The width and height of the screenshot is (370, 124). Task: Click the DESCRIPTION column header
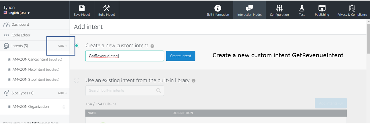click(x=183, y=113)
